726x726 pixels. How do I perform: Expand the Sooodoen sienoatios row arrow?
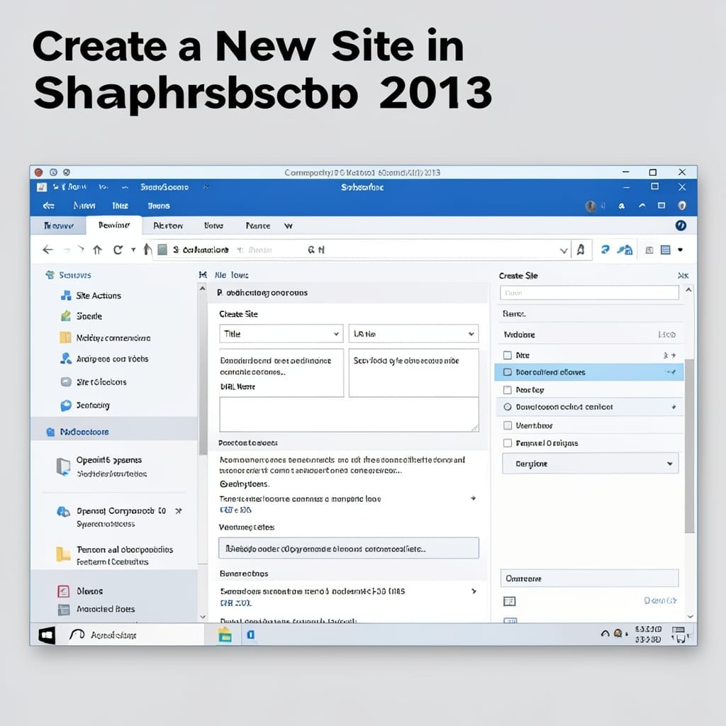point(474,591)
